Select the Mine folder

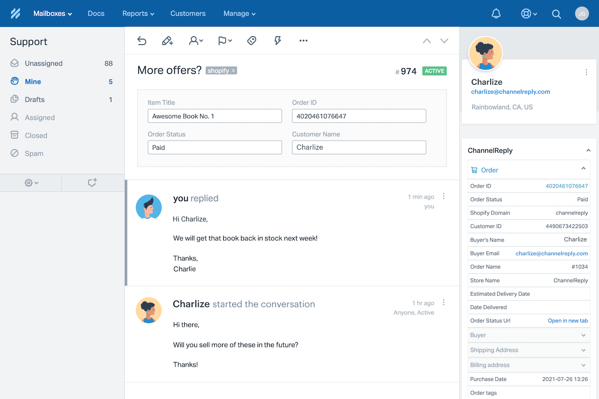click(x=62, y=81)
